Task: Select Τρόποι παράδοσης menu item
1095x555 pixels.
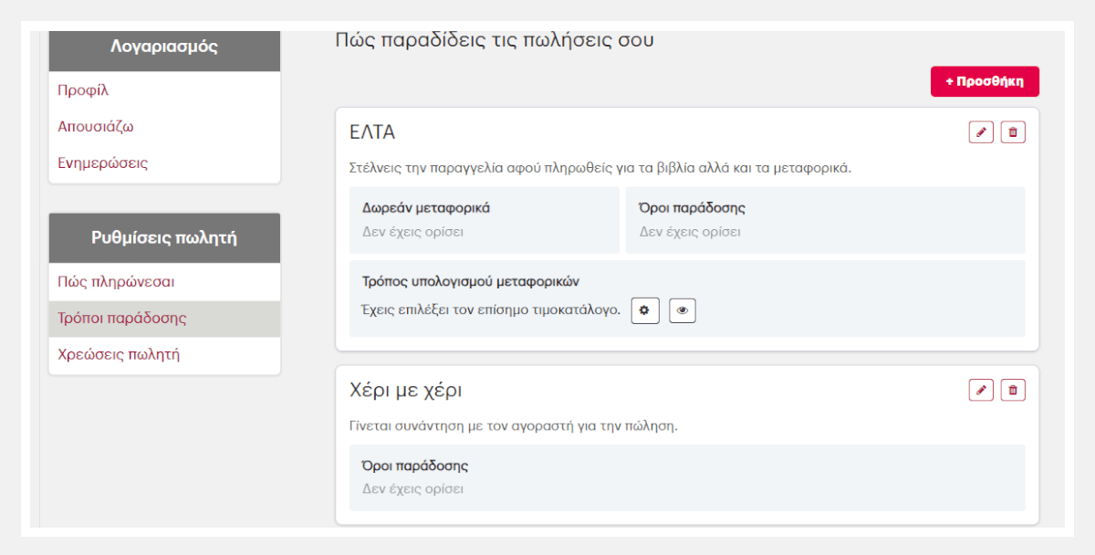Action: (164, 319)
